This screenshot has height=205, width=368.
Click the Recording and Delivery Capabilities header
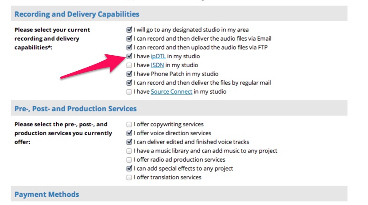[x=77, y=14]
